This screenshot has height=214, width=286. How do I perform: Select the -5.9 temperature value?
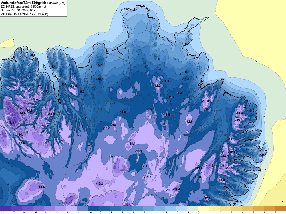(x=261, y=155)
